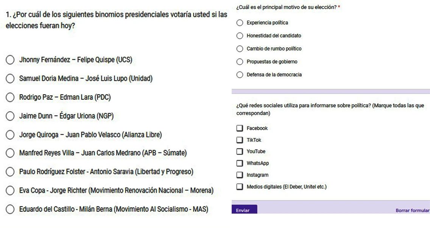Pick Cambio de rumbo político option
The width and height of the screenshot is (430, 228).
[240, 49]
